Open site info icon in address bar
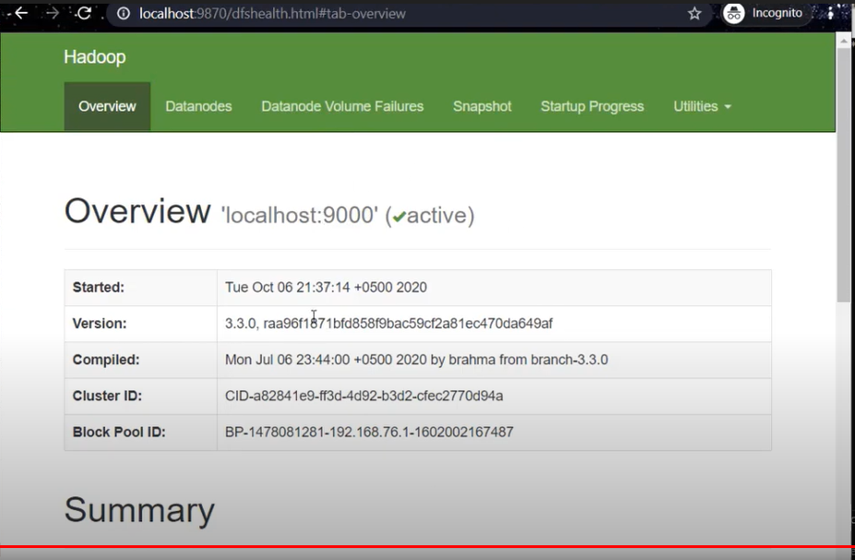 124,14
